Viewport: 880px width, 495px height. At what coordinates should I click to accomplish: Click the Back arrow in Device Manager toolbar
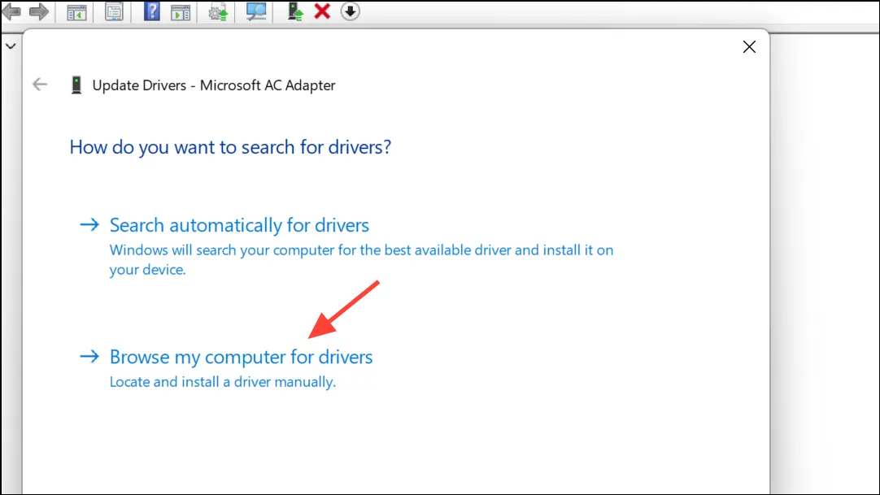11,11
